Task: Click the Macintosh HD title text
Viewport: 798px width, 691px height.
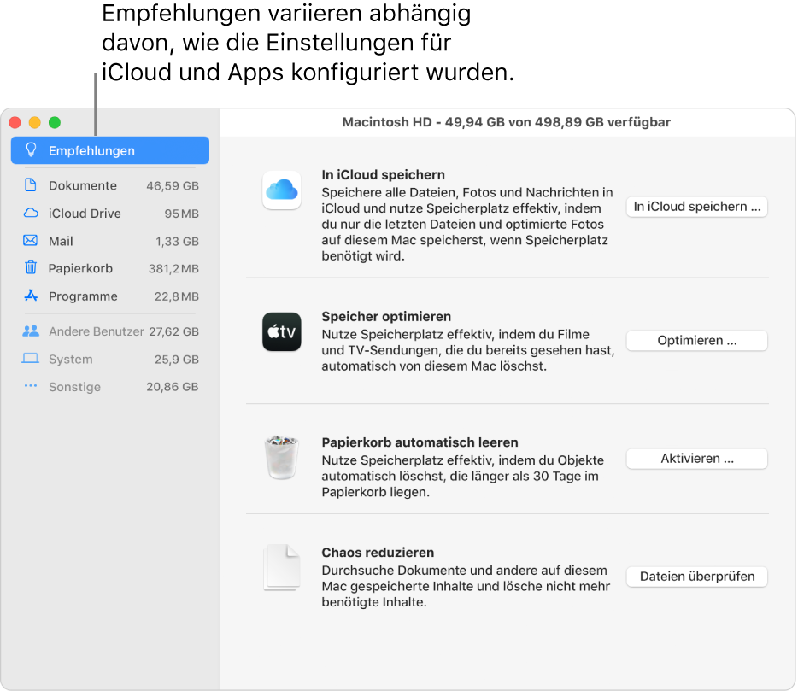Action: click(507, 122)
